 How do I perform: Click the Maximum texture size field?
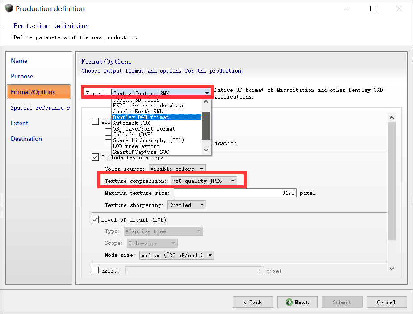(235, 193)
